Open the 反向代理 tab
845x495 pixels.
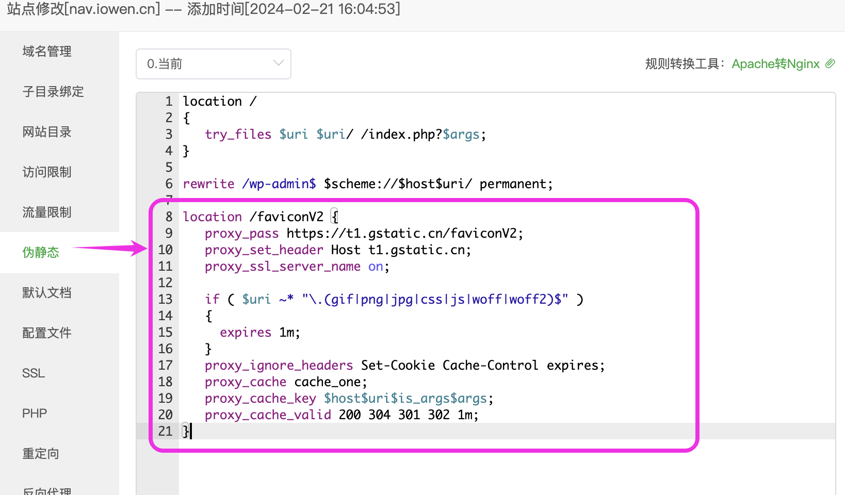coord(47,490)
